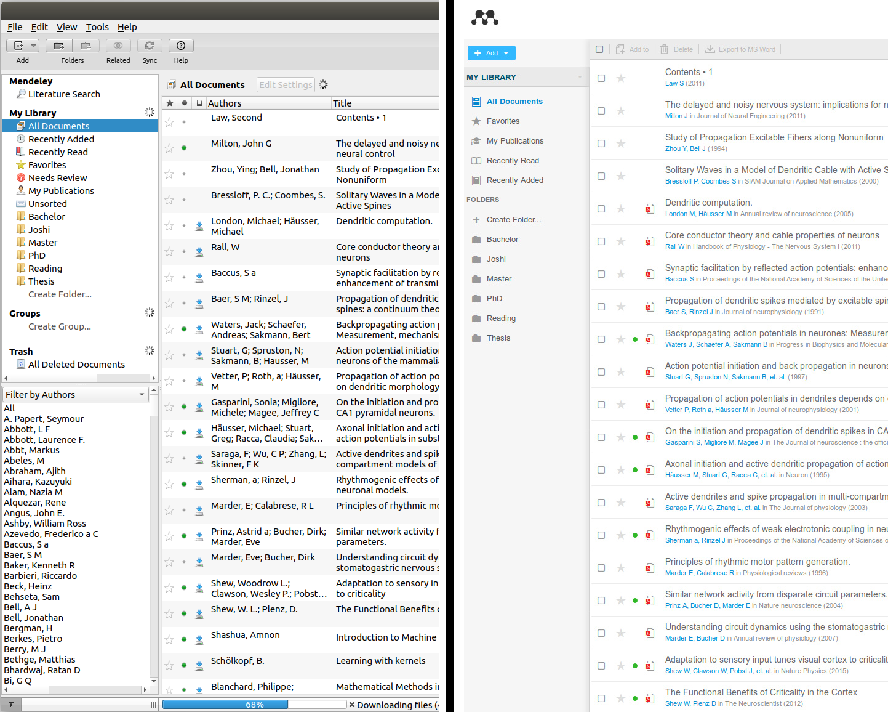Check the box for Contents • 1 entry
The image size is (888, 712).
(601, 78)
